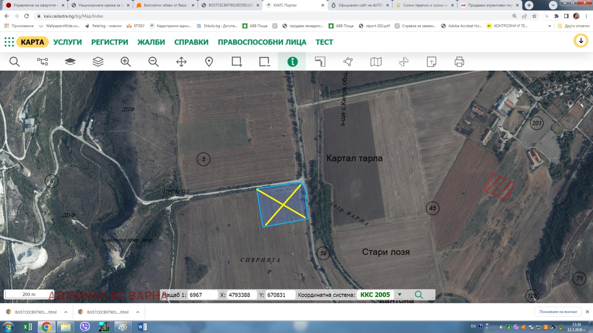Click the search magnifier tool in map toolbar

(x=14, y=61)
